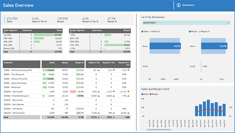Click the trend chart horizontal scrollbar

click(158, 130)
